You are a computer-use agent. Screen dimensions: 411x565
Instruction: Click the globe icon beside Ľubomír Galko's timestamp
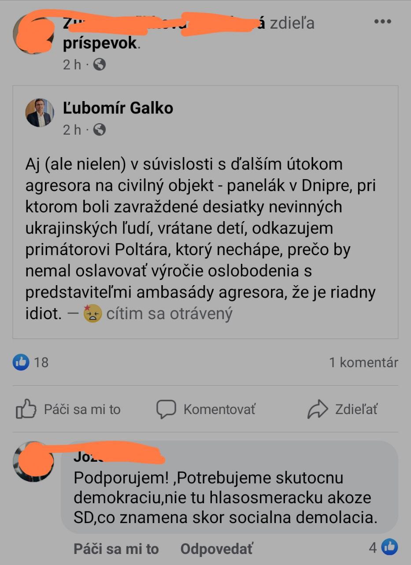pyautogui.click(x=100, y=130)
